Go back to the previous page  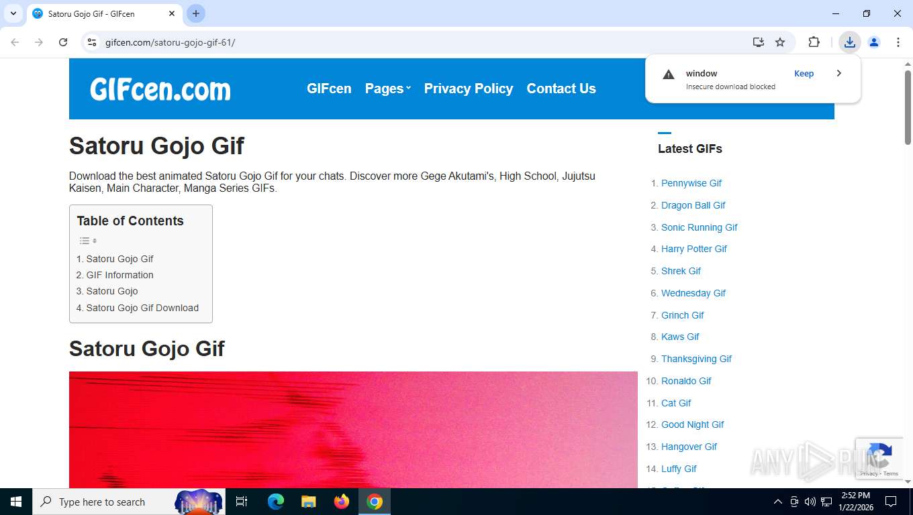(15, 42)
